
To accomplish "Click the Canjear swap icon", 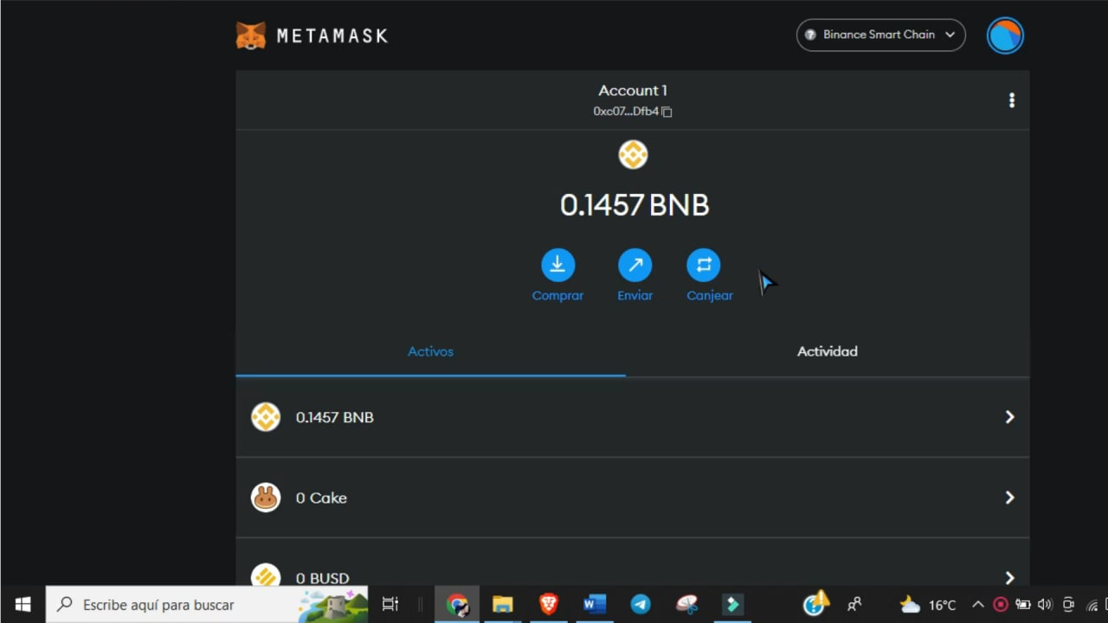I will point(703,265).
